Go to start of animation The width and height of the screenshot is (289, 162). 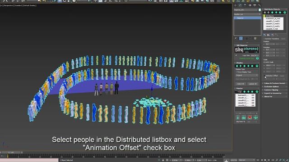click(258, 160)
